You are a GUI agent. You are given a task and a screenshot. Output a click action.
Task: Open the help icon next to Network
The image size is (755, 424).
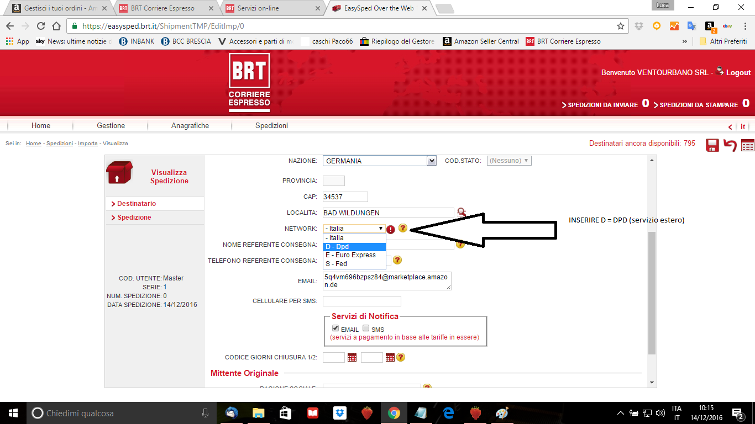point(403,228)
